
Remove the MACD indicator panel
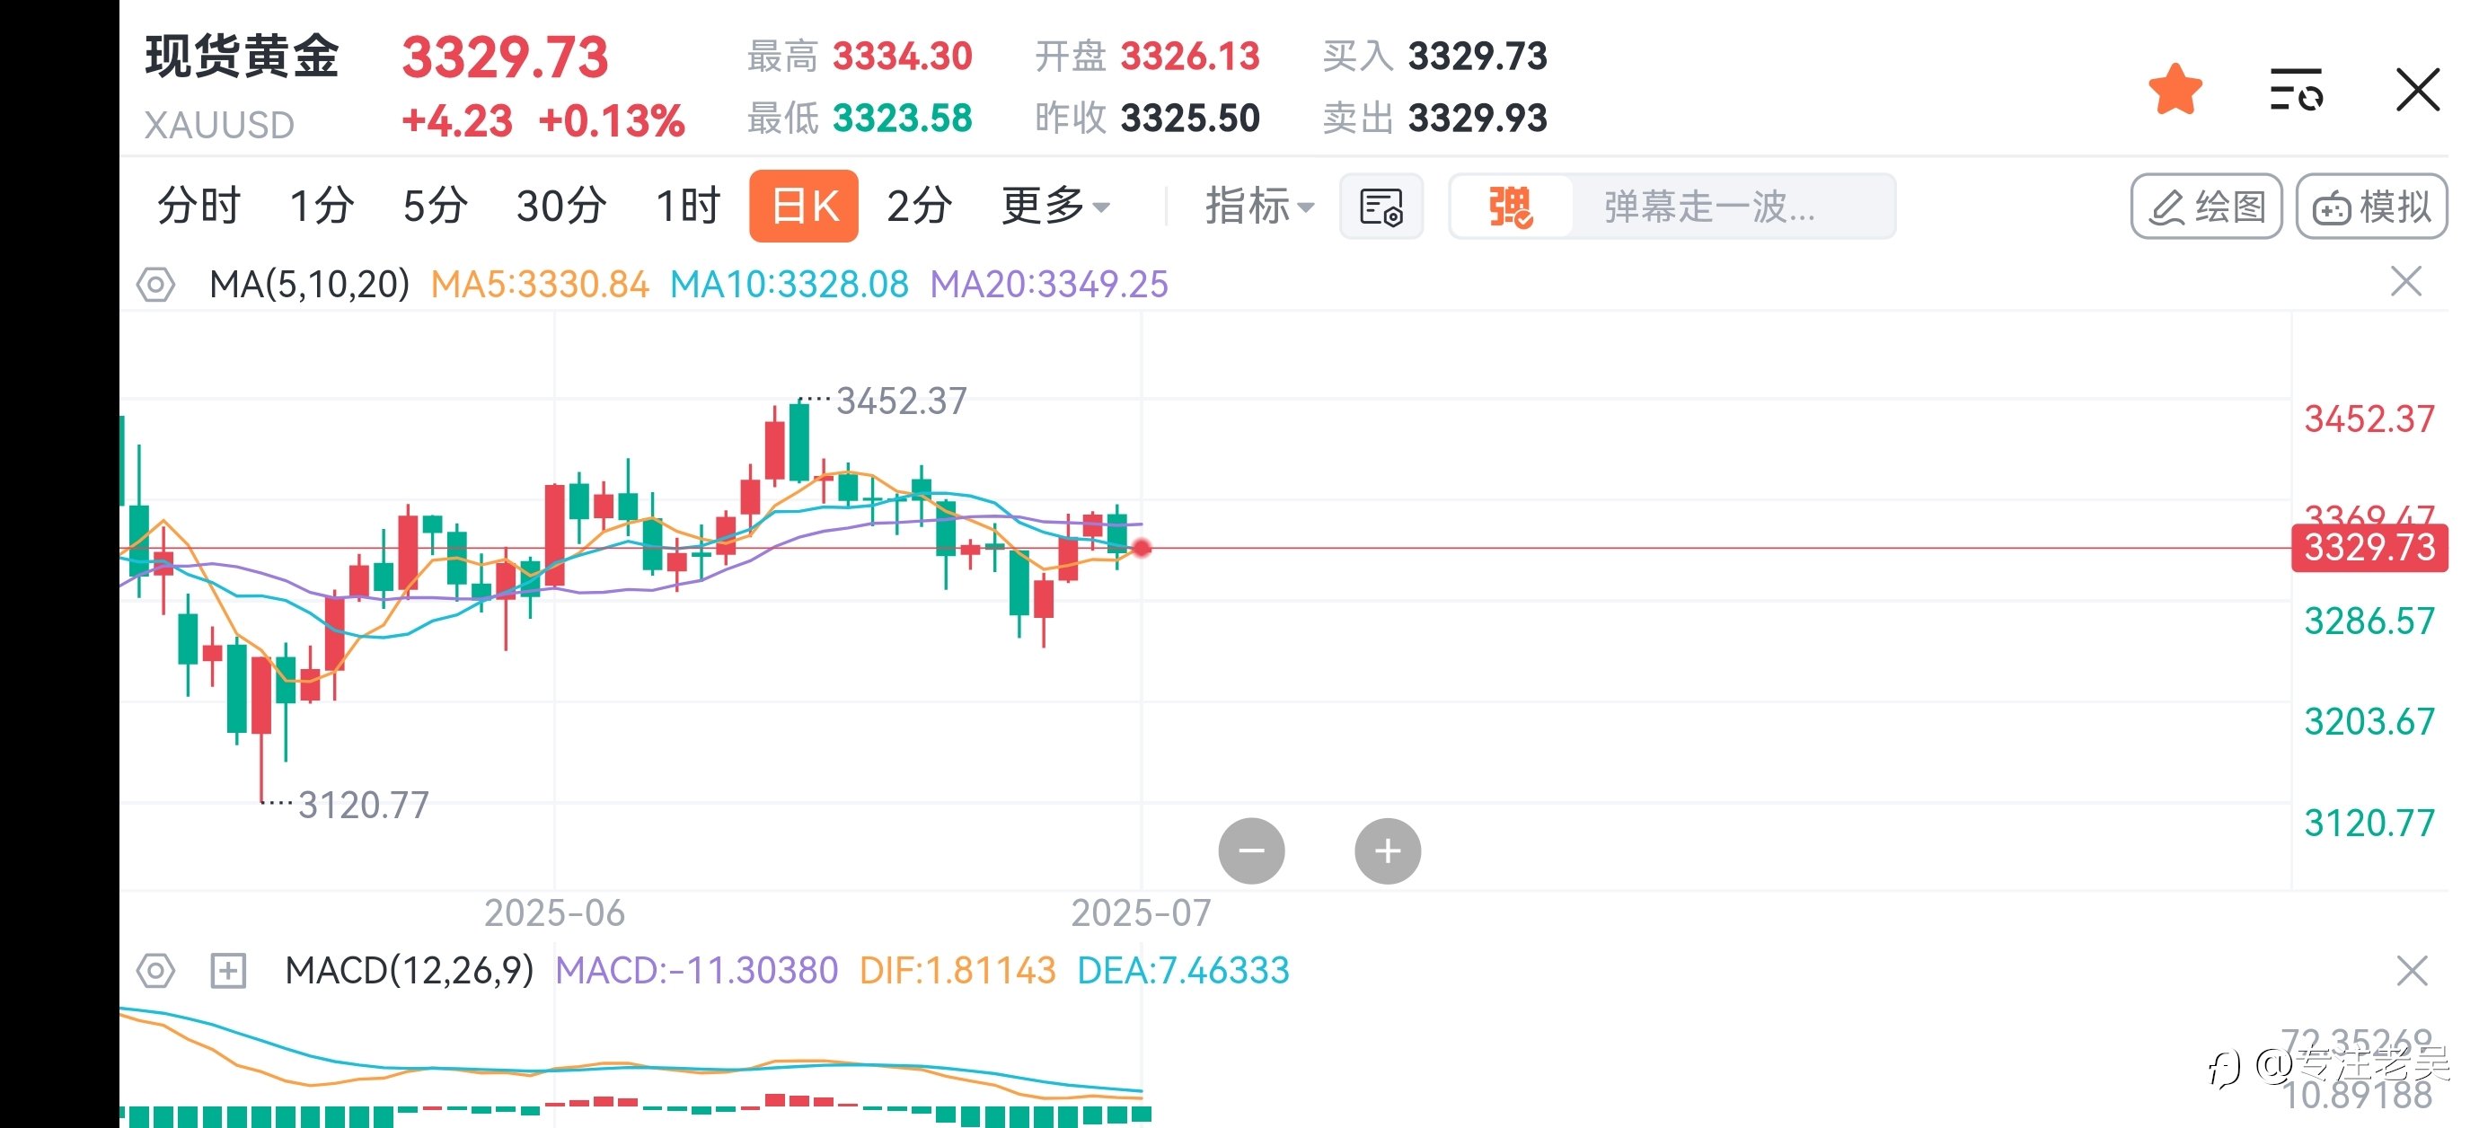point(2412,970)
